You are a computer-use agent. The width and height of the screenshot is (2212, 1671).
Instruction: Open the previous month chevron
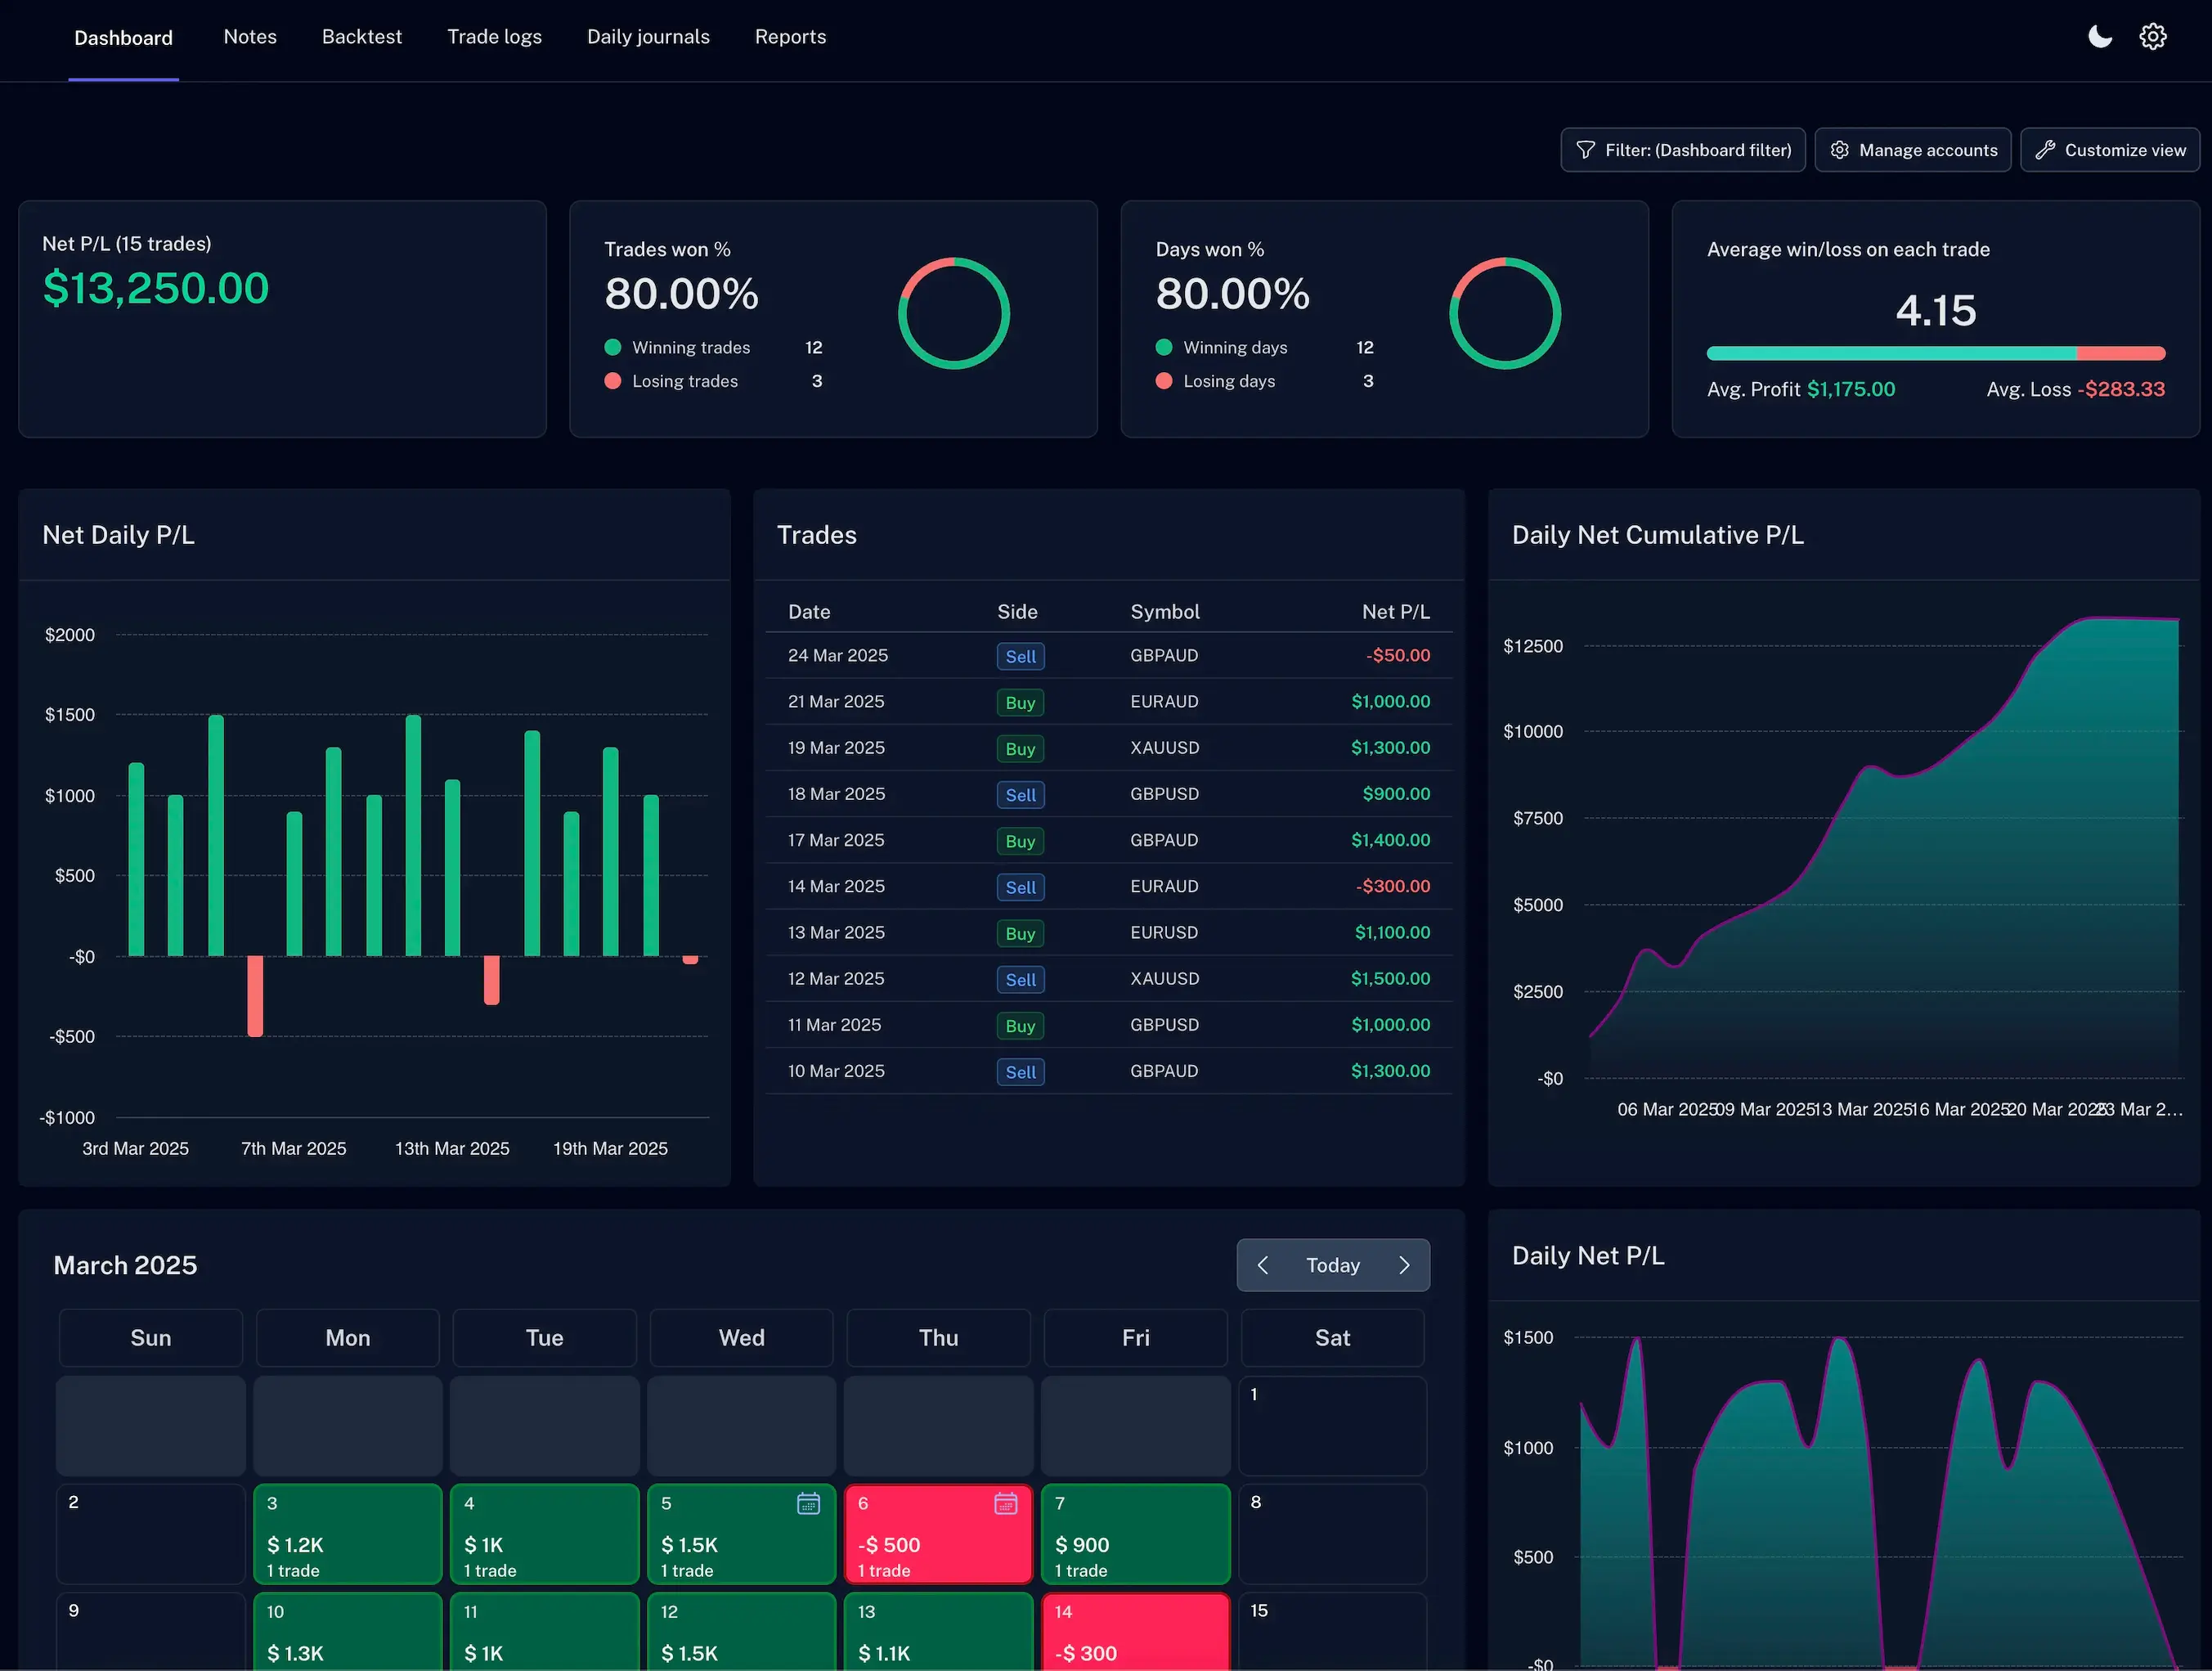click(1262, 1265)
